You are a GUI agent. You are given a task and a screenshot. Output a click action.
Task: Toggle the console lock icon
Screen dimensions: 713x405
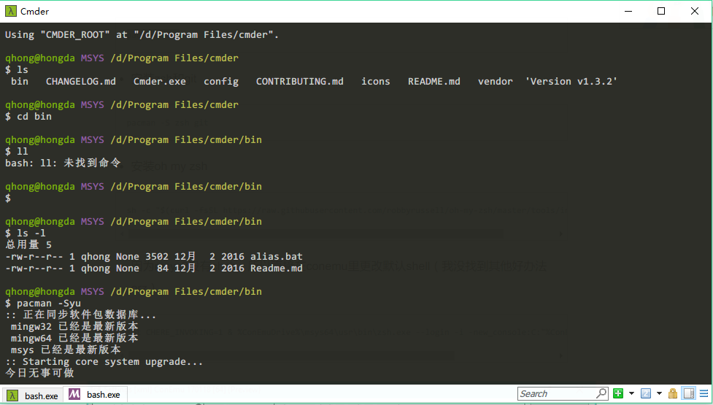(x=673, y=393)
